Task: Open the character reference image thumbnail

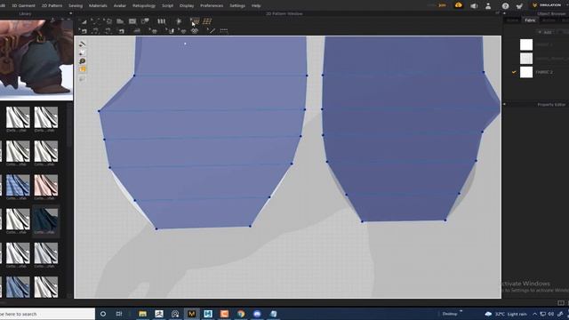Action: (x=36, y=60)
